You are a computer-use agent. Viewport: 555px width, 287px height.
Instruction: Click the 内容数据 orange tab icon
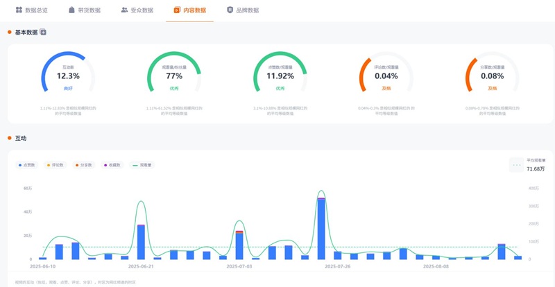coord(178,10)
